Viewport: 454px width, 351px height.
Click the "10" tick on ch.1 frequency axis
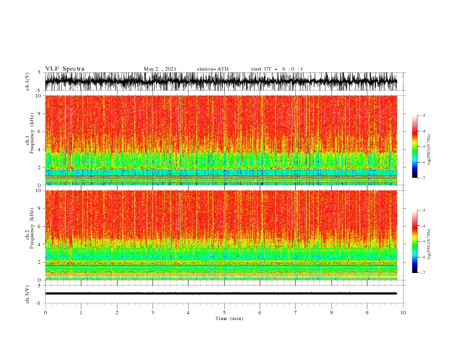pos(38,96)
